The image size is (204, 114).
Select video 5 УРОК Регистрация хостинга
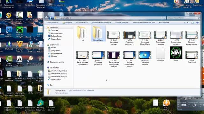coord(176,38)
